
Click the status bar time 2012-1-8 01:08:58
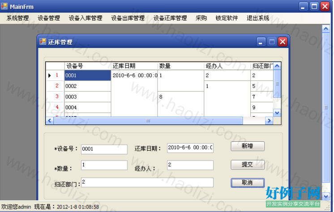click(78, 207)
